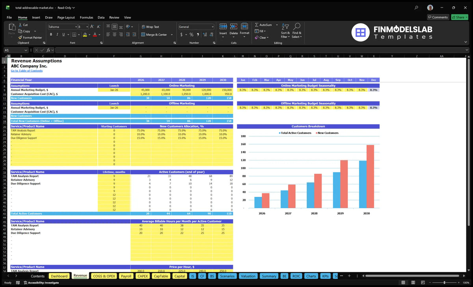Toggle italic formatting
The image size is (473, 287).
point(57,35)
